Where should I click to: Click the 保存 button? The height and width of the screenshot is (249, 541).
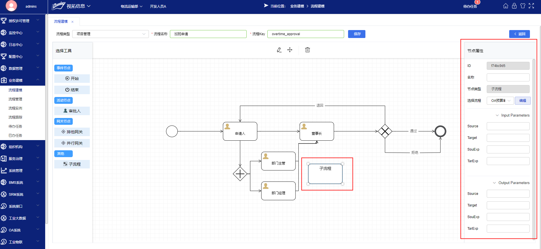[x=357, y=34]
